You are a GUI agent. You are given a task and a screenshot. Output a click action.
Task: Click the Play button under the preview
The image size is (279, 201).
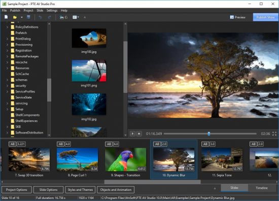(x=132, y=133)
